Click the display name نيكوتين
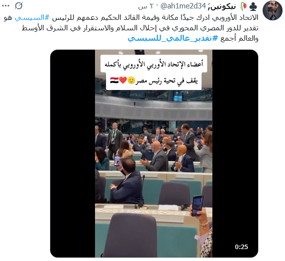 (x=222, y=6)
